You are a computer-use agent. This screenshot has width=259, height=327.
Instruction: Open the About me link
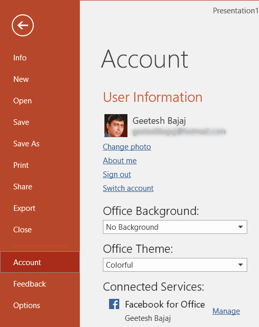(x=120, y=161)
